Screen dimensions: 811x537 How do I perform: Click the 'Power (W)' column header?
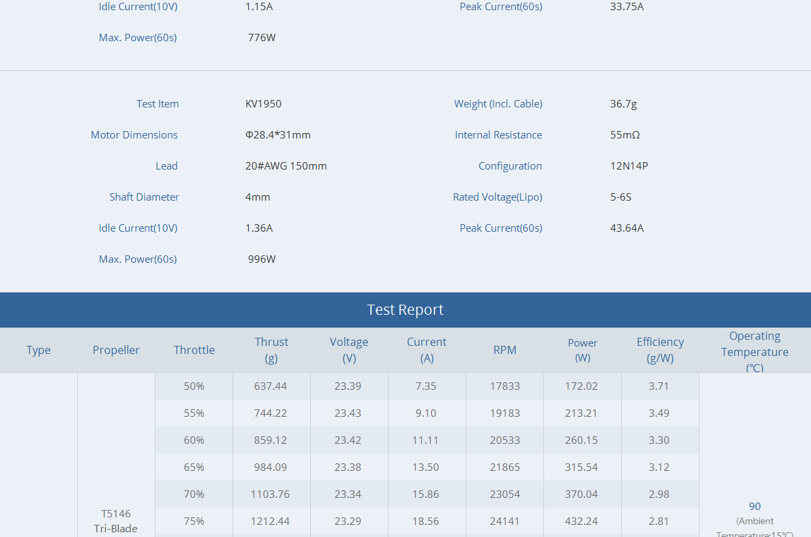point(583,350)
